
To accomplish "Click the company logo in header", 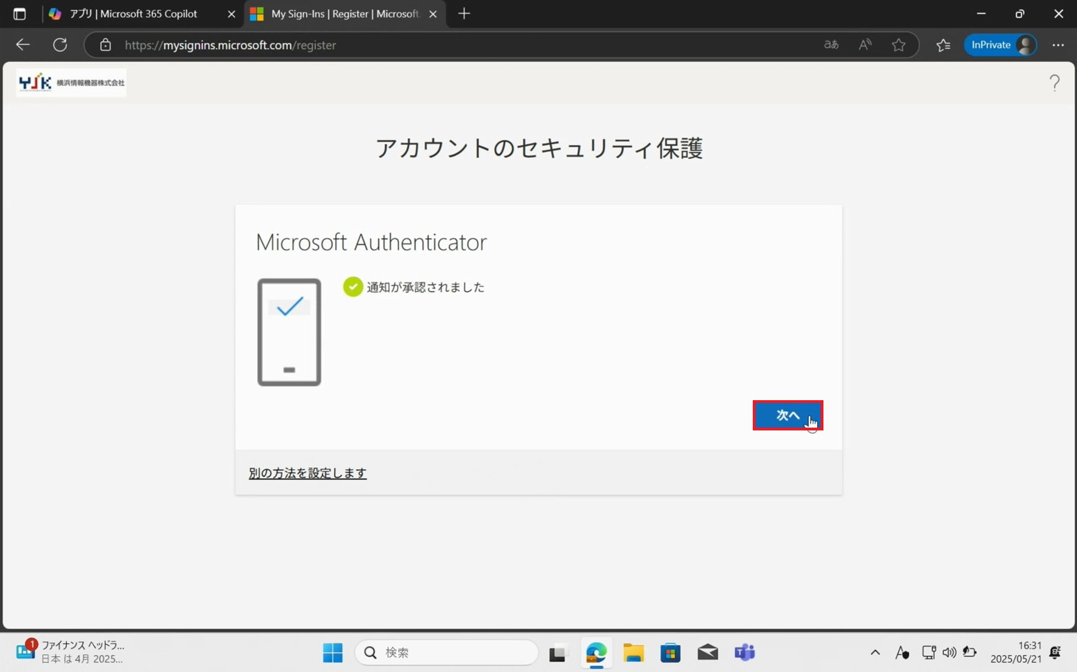I will click(x=71, y=83).
